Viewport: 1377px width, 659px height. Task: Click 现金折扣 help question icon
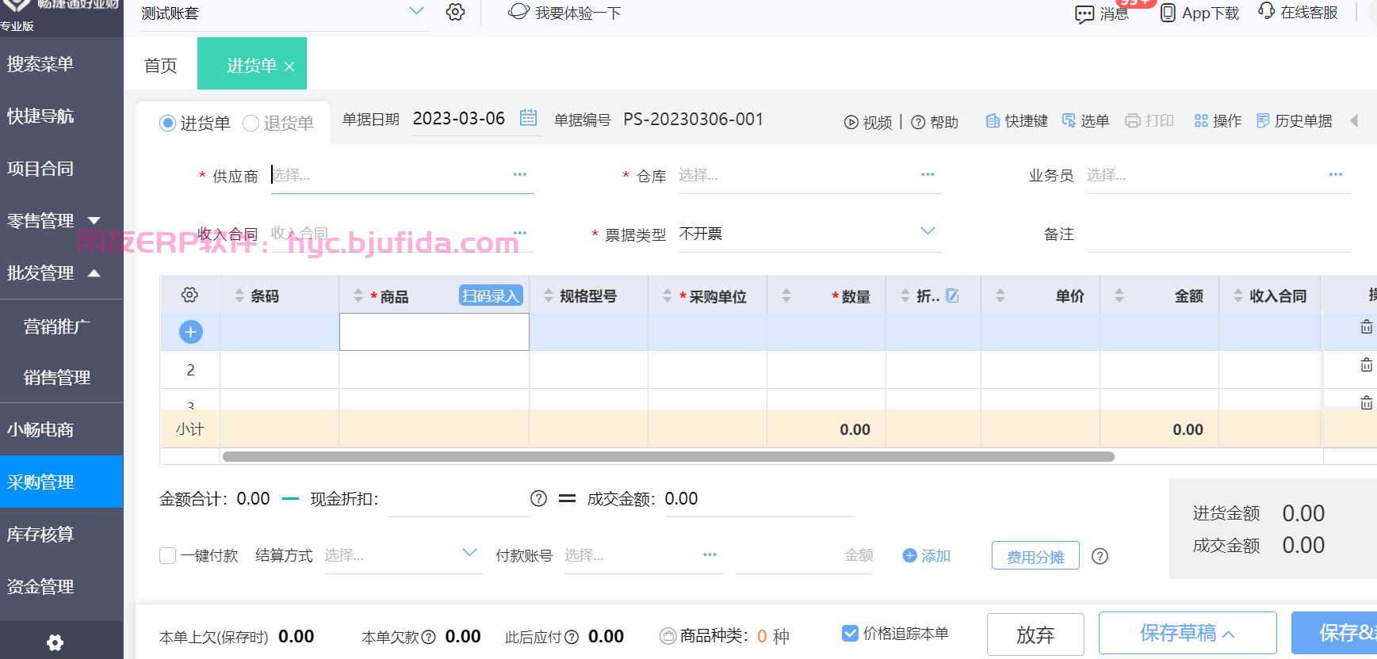(538, 498)
